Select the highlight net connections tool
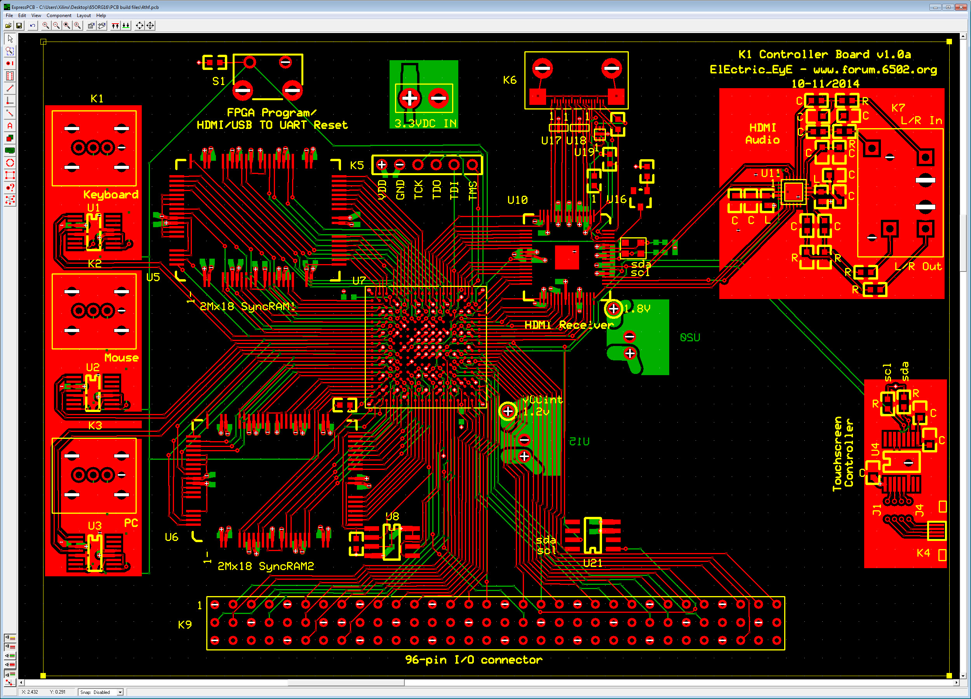 coord(10,200)
